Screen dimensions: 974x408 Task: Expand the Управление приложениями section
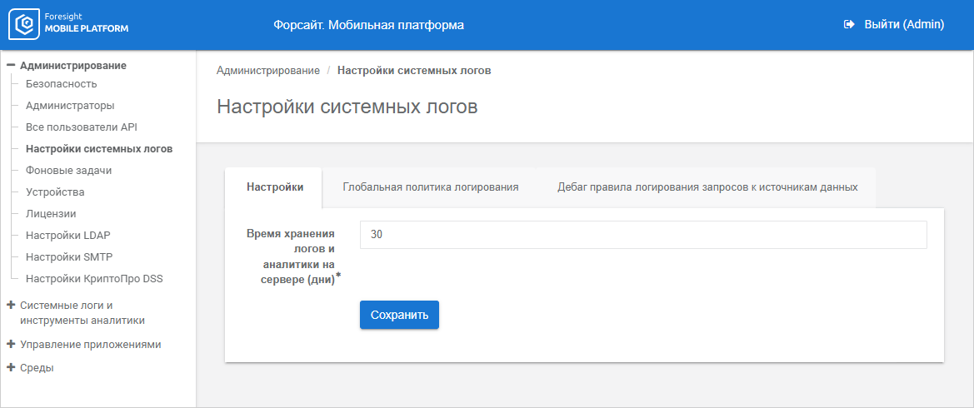coord(11,344)
